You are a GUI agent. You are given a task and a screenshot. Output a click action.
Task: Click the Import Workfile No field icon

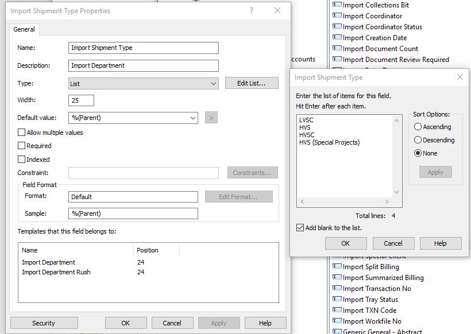pyautogui.click(x=337, y=321)
